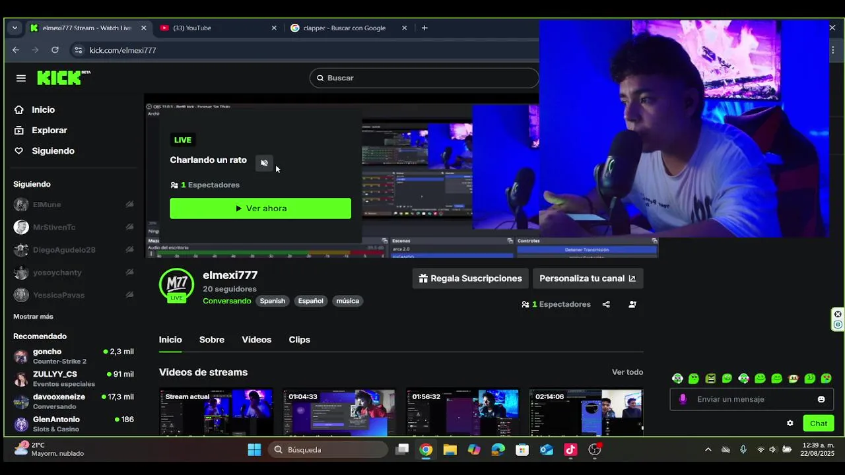Click the kick.com/elmexi777 address bar
Screen dimensions: 845x475
click(123, 50)
